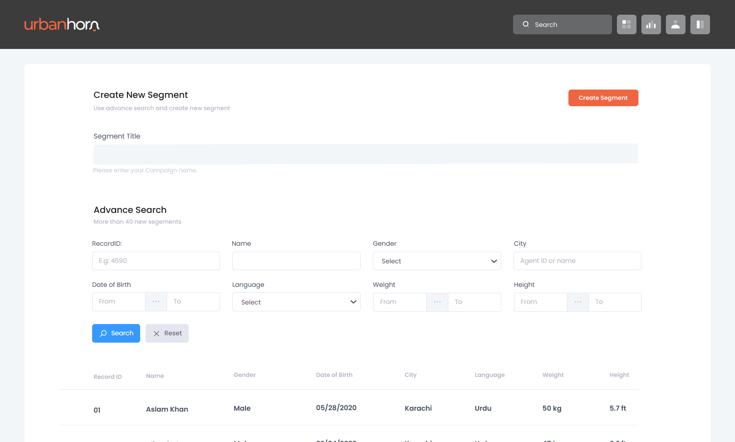This screenshot has width=735, height=442.
Task: Open the analytics bar chart icon
Action: pos(651,24)
